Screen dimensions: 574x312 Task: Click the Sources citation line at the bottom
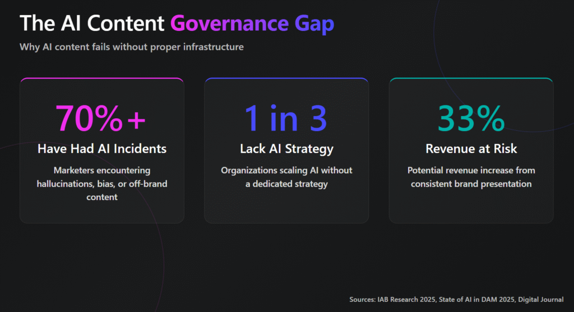tap(456, 300)
